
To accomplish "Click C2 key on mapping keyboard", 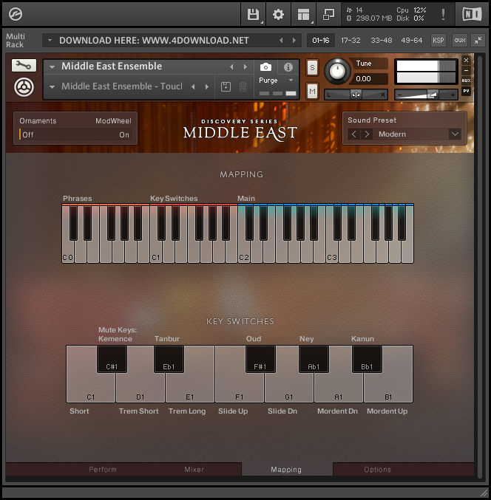I will (x=243, y=252).
